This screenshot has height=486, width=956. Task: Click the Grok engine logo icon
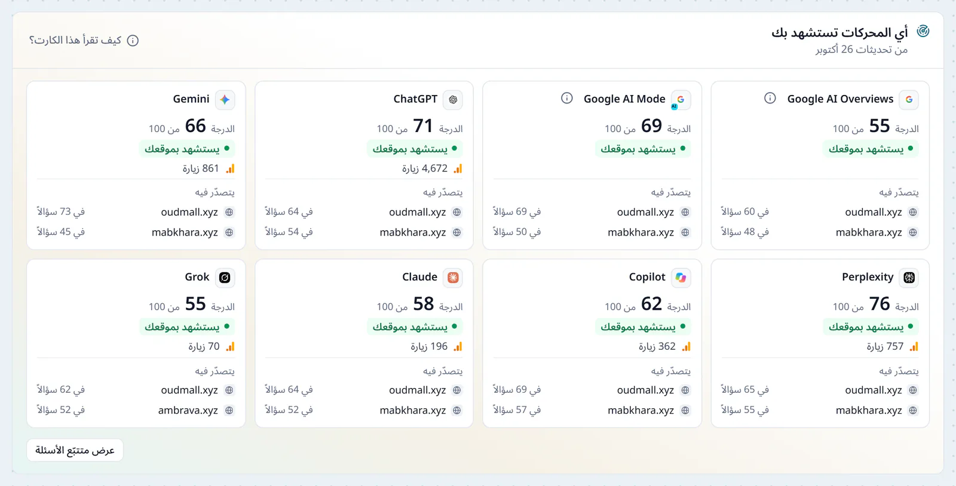pos(225,277)
